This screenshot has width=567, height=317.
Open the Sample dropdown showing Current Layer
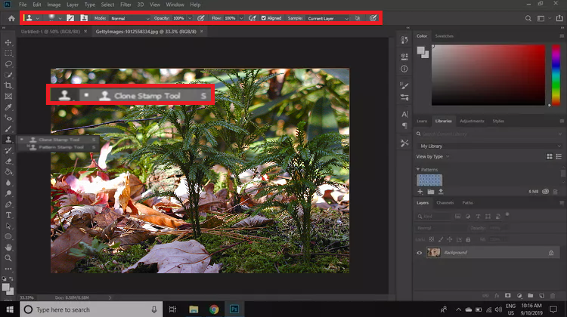[329, 17]
